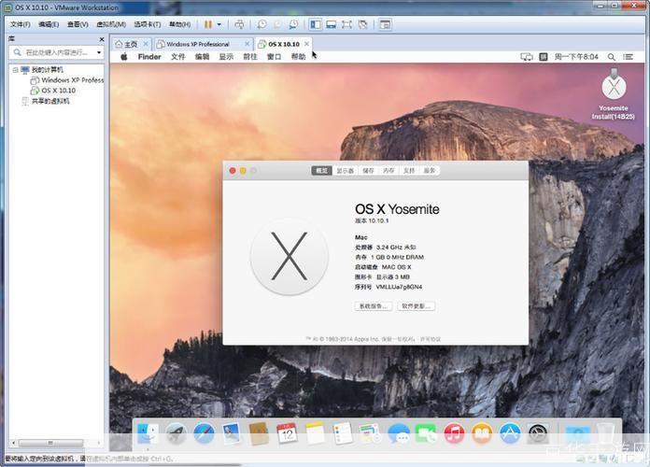The width and height of the screenshot is (650, 467).
Task: Click the clock showing 周一下午8:04
Action: 576,57
